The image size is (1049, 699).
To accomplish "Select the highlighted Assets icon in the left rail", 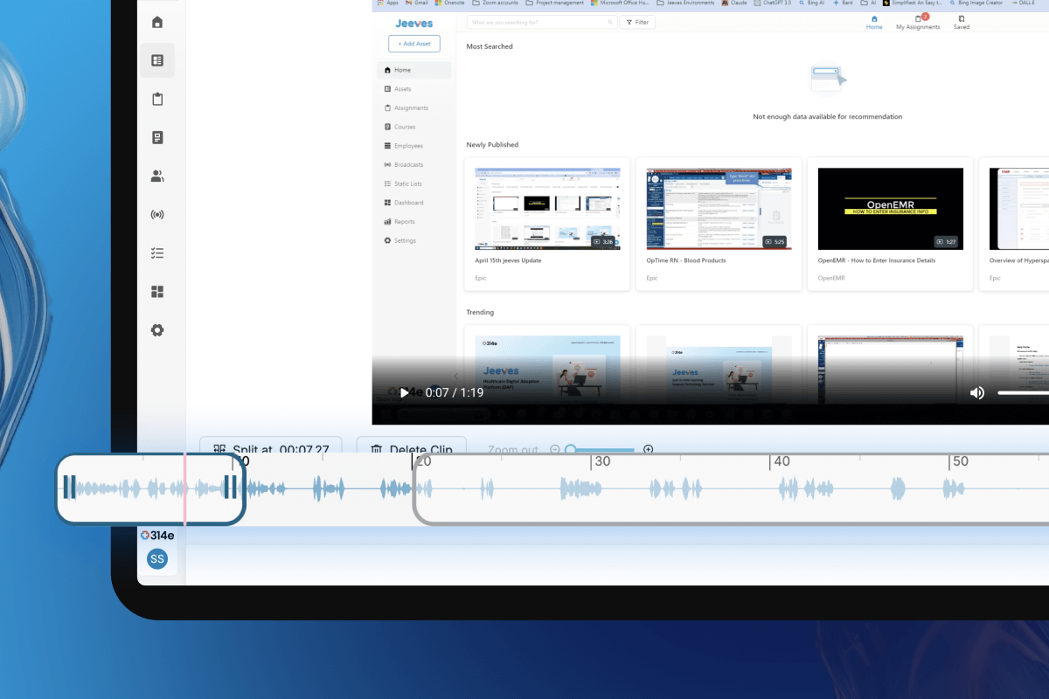I will pos(157,60).
